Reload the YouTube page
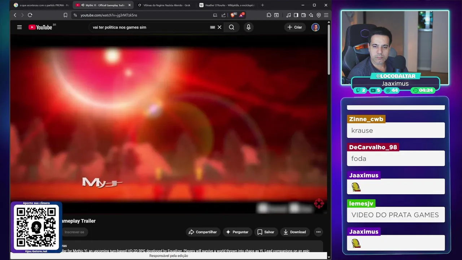 tap(30, 15)
